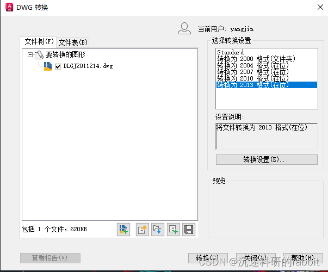Select the Standard conversion setup
This screenshot has width=328, height=272.
(267, 52)
